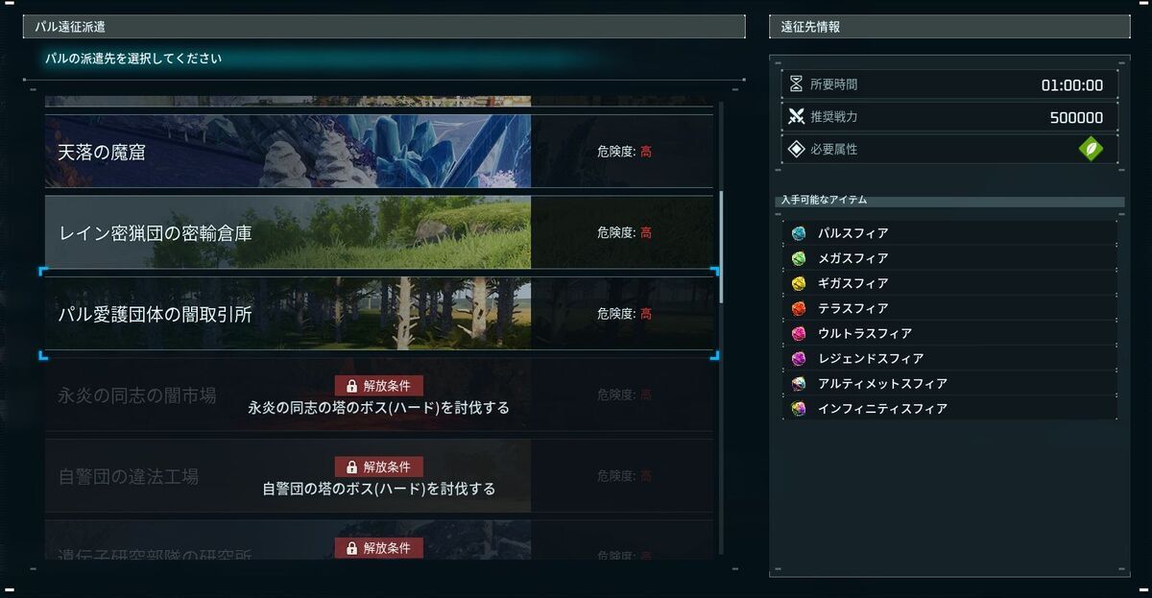The height and width of the screenshot is (598, 1152).
Task: Click the 必要属性 label
Action: (x=834, y=149)
